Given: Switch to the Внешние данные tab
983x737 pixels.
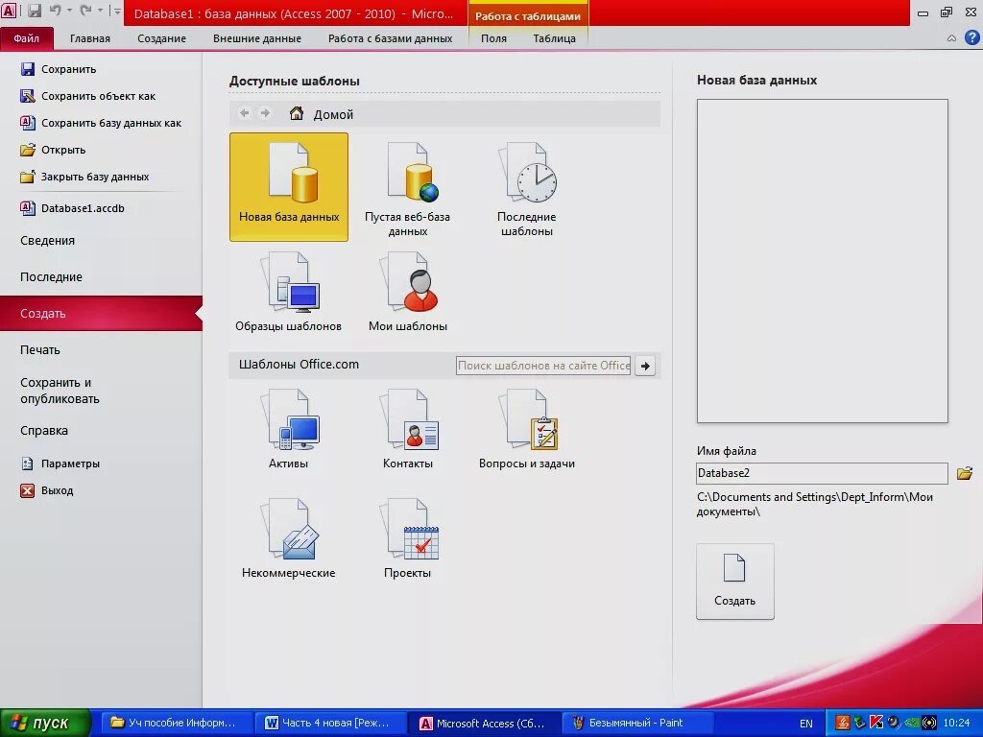Looking at the screenshot, I should pyautogui.click(x=257, y=38).
